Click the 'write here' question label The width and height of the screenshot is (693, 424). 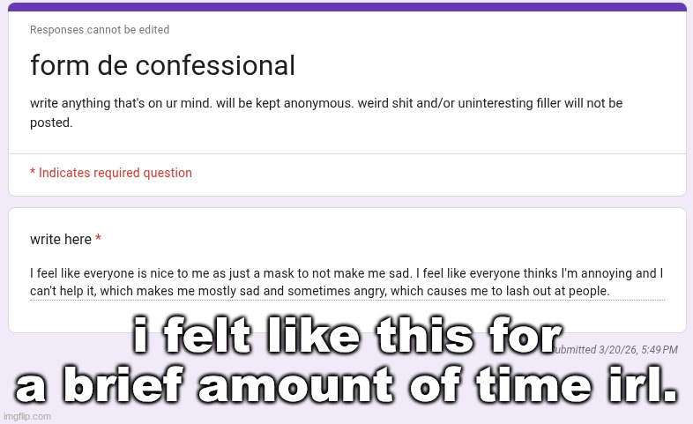coord(61,240)
